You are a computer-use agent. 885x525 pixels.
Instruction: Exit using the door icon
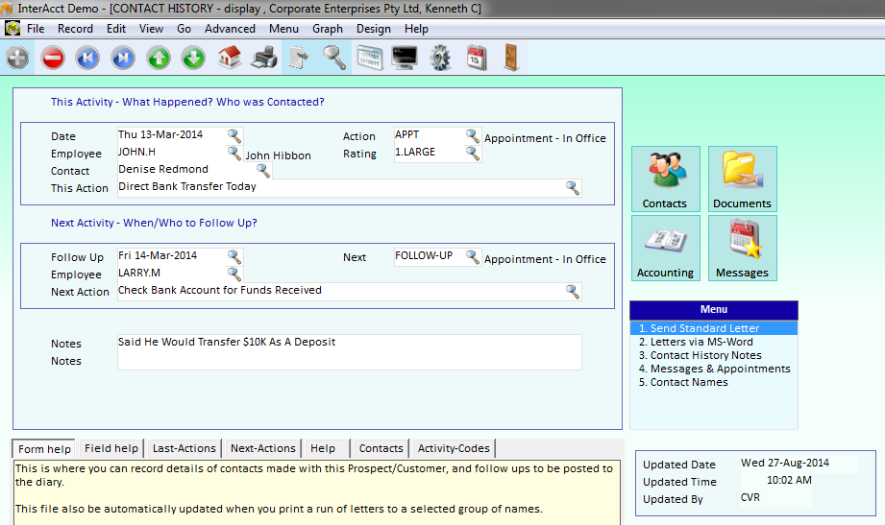(x=511, y=58)
